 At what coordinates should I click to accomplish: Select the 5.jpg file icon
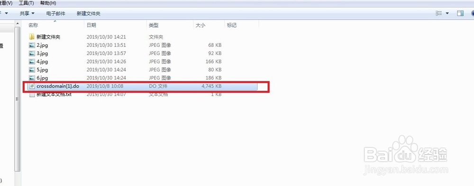32,70
